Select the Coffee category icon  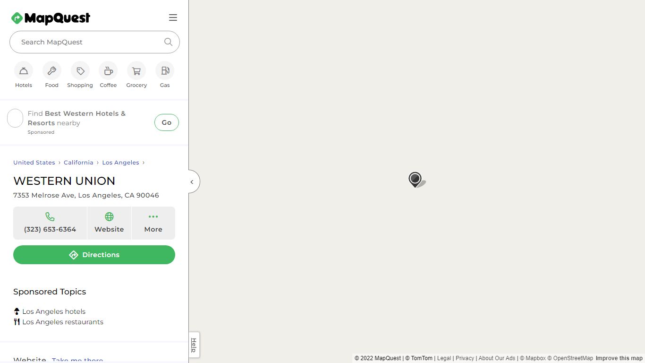(x=108, y=71)
